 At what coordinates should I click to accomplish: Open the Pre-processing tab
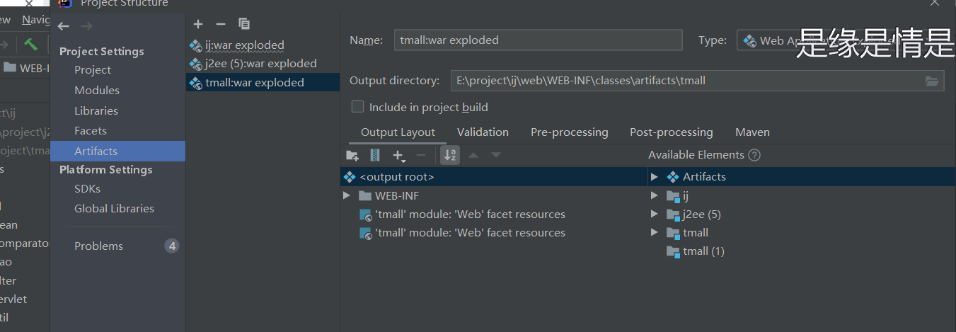[569, 132]
